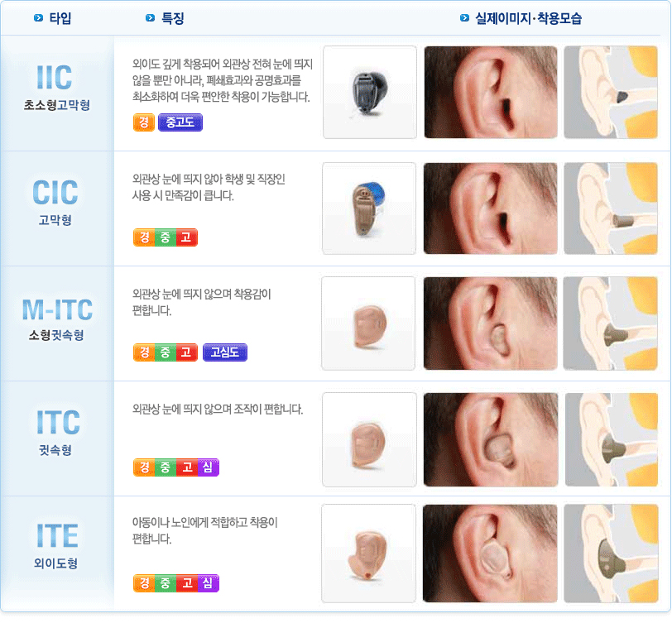Viewport: 672px width, 623px height.
Task: Select the IIC 초소형고막형 type label
Action: pyautogui.click(x=56, y=88)
